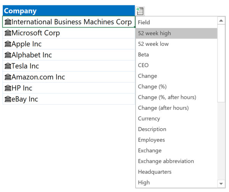The image size is (229, 192).
Task: Choose the 52 week low field
Action: tap(153, 44)
